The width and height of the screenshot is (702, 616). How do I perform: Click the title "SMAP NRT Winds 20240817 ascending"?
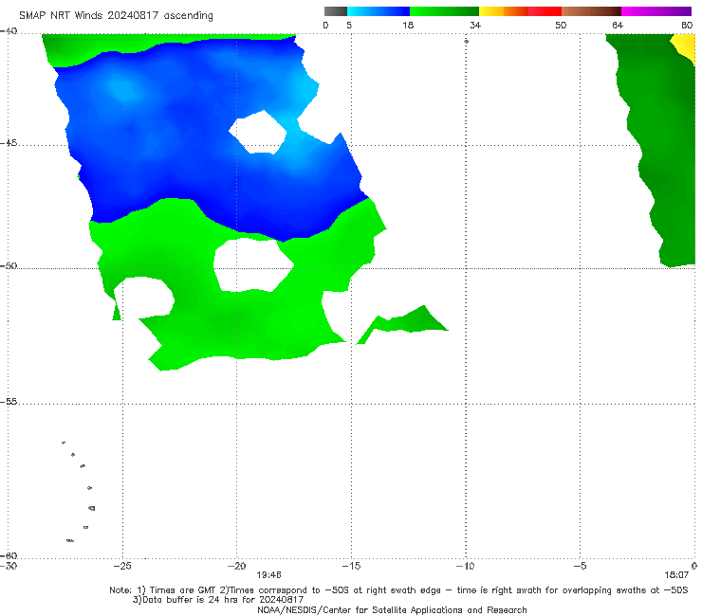point(116,16)
